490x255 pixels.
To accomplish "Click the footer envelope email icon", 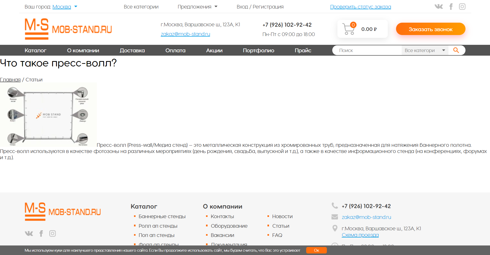I will (335, 217).
